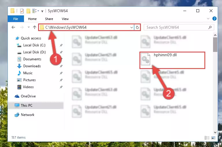Screen dimensions: 222x147
Task: Select This PC in the navigation pane
Action: 27,106
